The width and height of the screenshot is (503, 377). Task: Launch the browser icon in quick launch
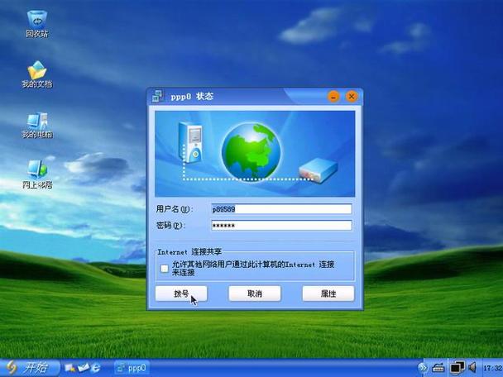97,367
